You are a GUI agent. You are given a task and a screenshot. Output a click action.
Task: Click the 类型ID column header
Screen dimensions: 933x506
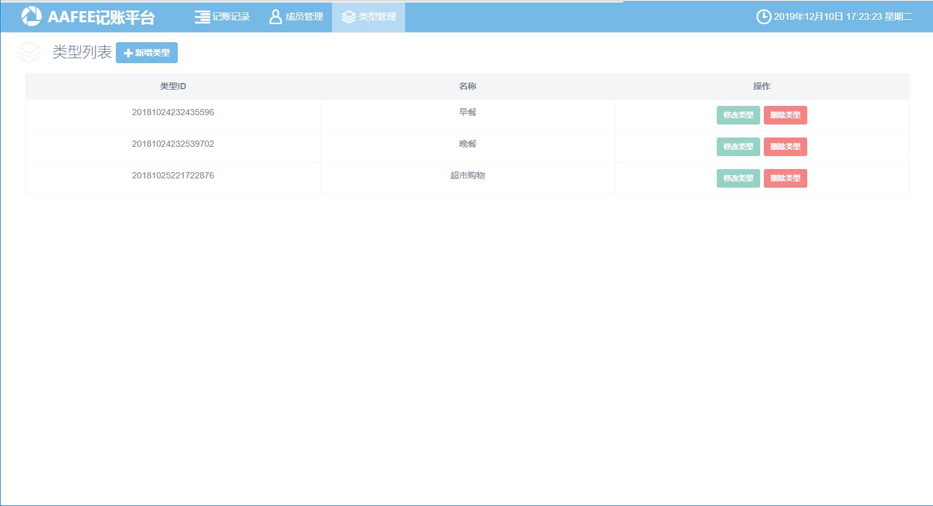point(173,86)
